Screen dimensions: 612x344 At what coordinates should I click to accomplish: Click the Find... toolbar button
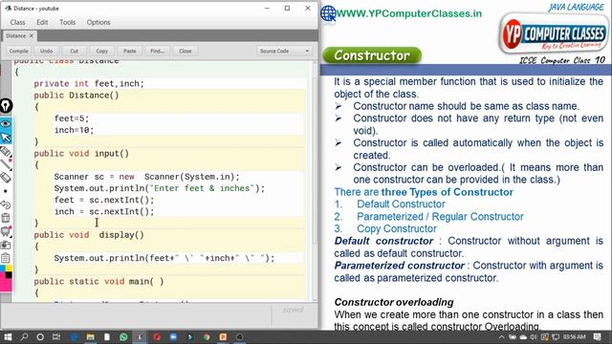pyautogui.click(x=157, y=51)
